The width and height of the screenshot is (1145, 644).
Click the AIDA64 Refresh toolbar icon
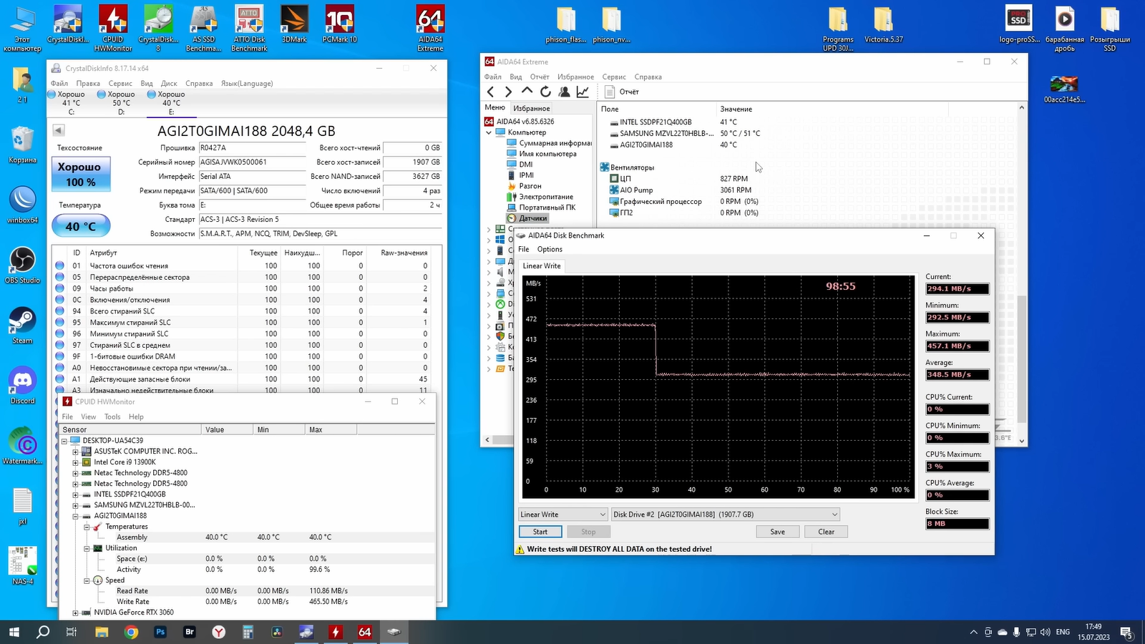[x=545, y=92]
